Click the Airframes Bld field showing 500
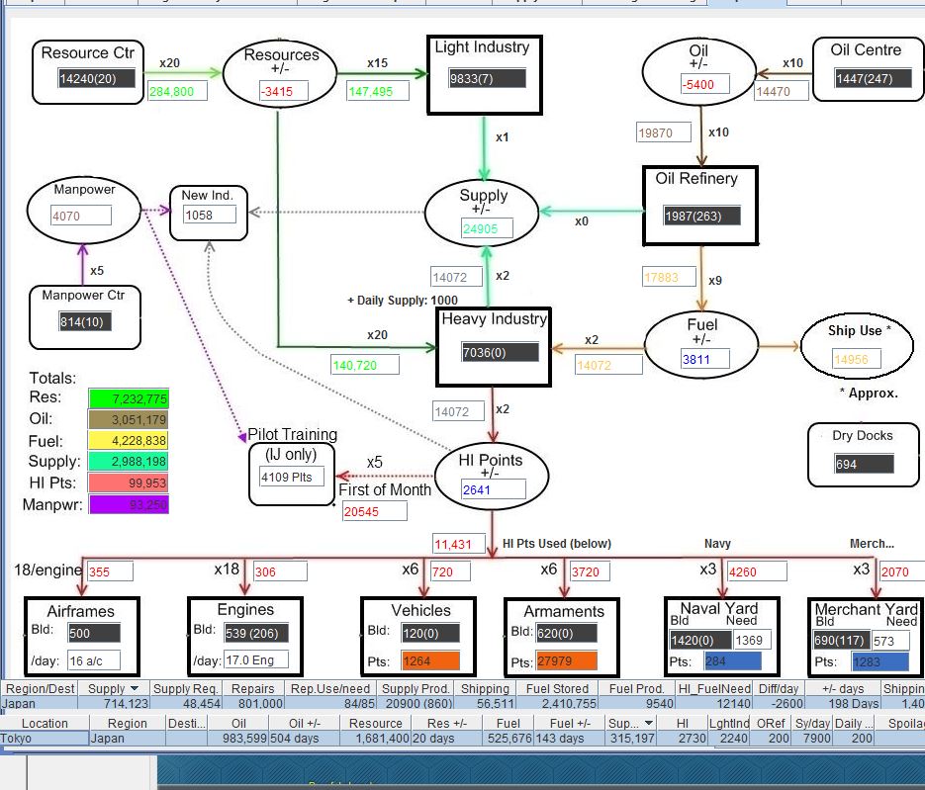The image size is (925, 790). (94, 633)
